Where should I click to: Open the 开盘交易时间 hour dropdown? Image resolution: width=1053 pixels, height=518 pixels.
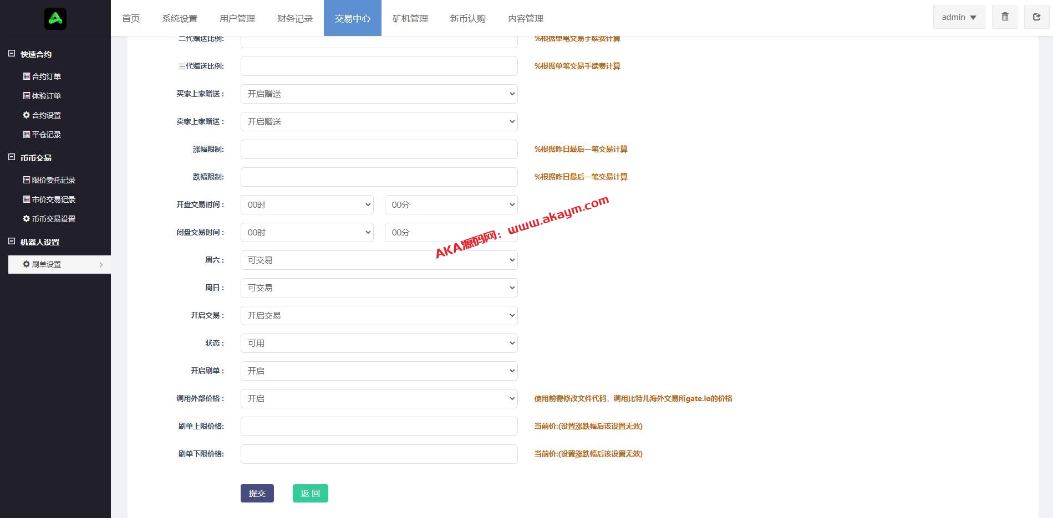[307, 204]
